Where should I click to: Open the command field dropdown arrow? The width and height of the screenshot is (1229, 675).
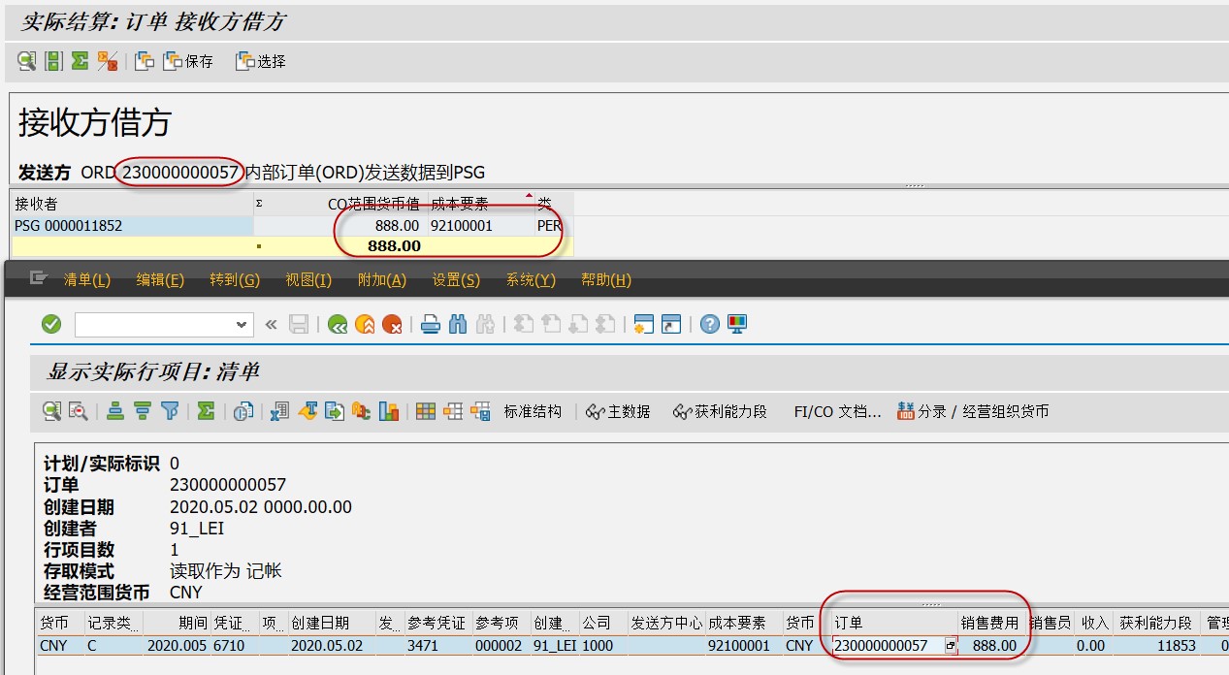[242, 323]
